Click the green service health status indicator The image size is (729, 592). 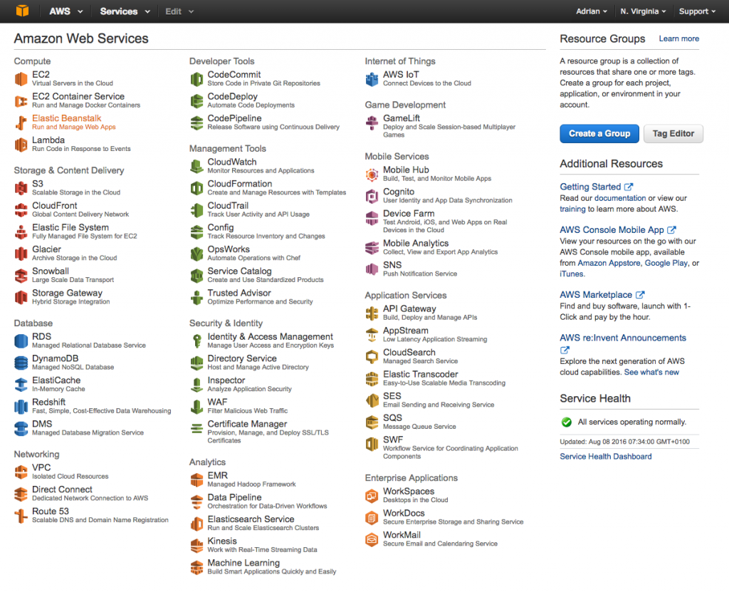pyautogui.click(x=565, y=422)
